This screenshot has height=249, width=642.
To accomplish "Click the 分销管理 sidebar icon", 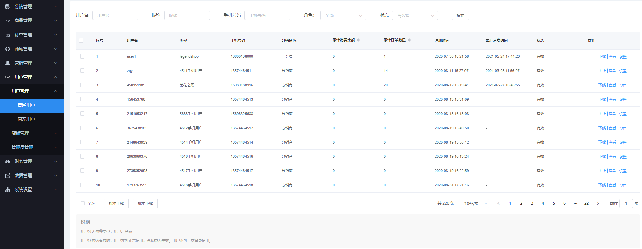I will 7,6.
